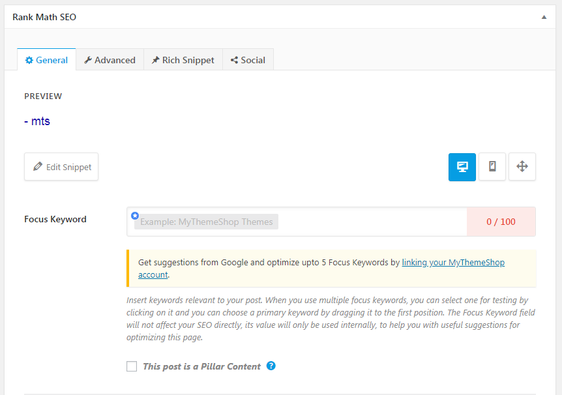
Task: Click the pin icon on Rich Snippet tab
Action: [x=155, y=60]
